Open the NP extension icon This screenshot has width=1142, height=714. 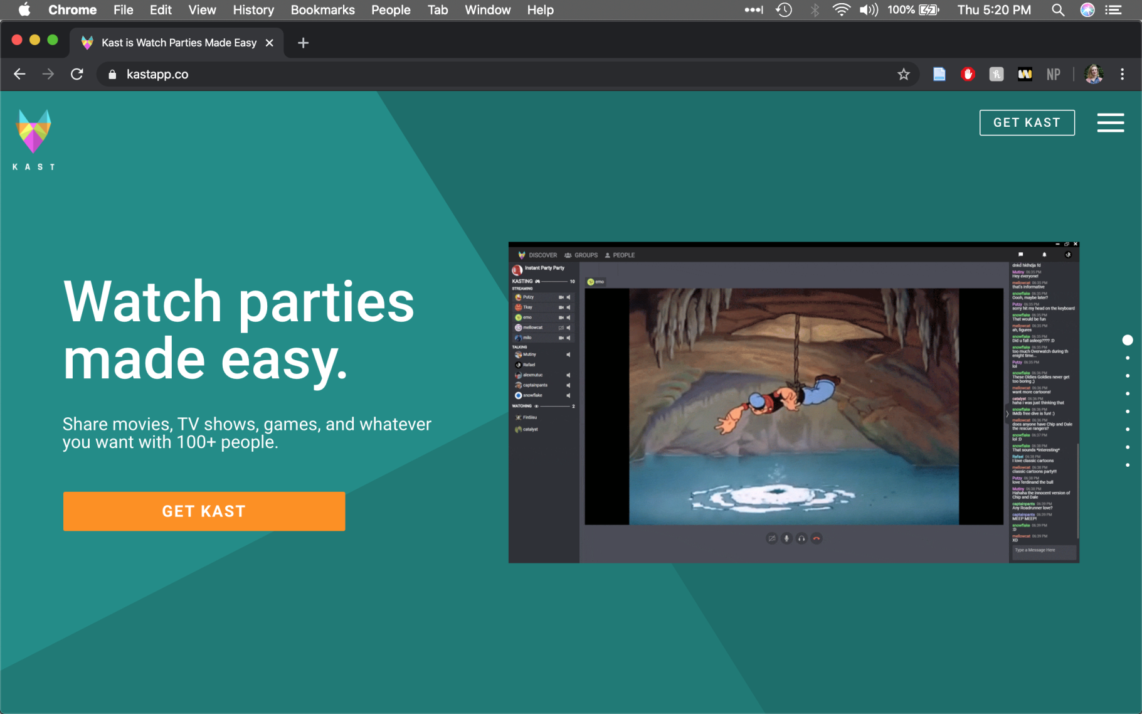click(1054, 74)
